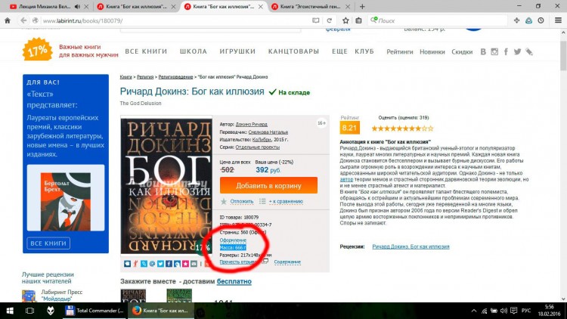
Task: Open publisher link 'КоЛибри'
Action: (262, 139)
